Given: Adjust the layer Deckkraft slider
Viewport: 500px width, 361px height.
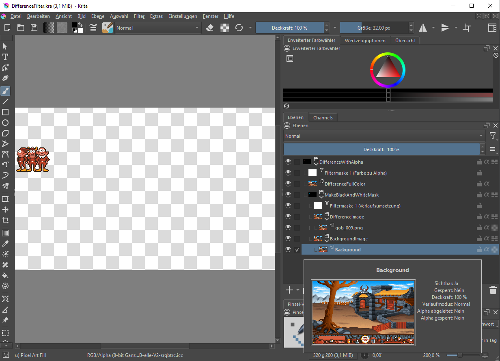Looking at the screenshot, I should 381,149.
